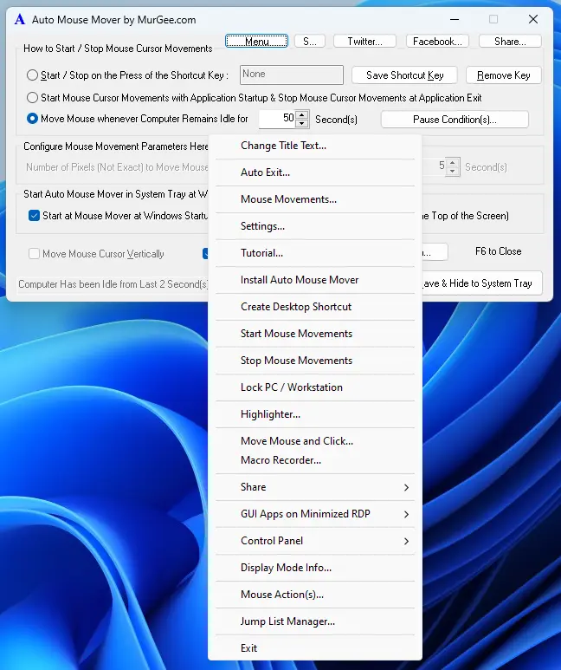Open the Facebook... button
This screenshot has height=670, width=561.
(x=437, y=42)
